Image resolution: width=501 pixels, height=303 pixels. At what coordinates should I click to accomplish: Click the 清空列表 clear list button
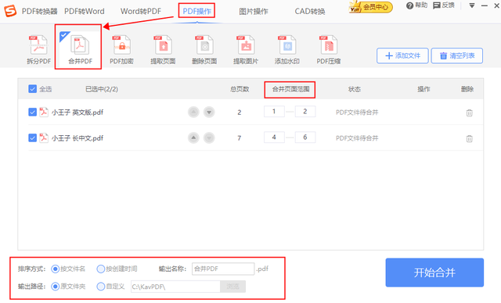[457, 55]
